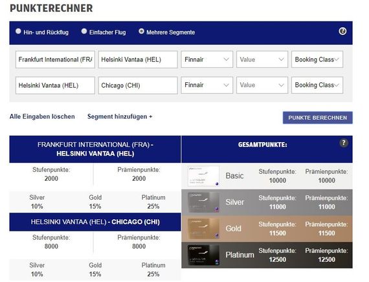Add a segment via Segment hinzufügen +
This screenshot has width=369, height=282.
(120, 117)
